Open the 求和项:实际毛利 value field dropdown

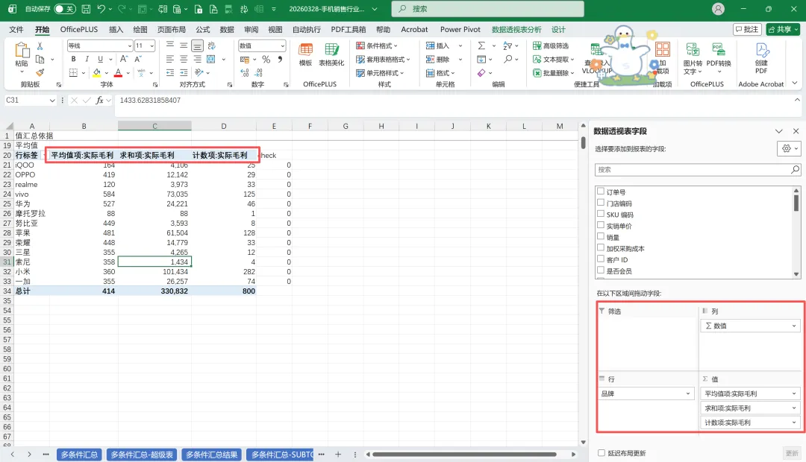point(793,408)
